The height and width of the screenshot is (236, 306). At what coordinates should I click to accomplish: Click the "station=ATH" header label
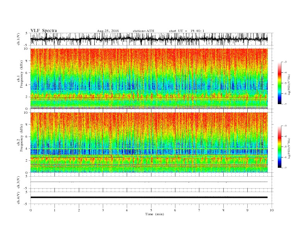pyautogui.click(x=143, y=31)
